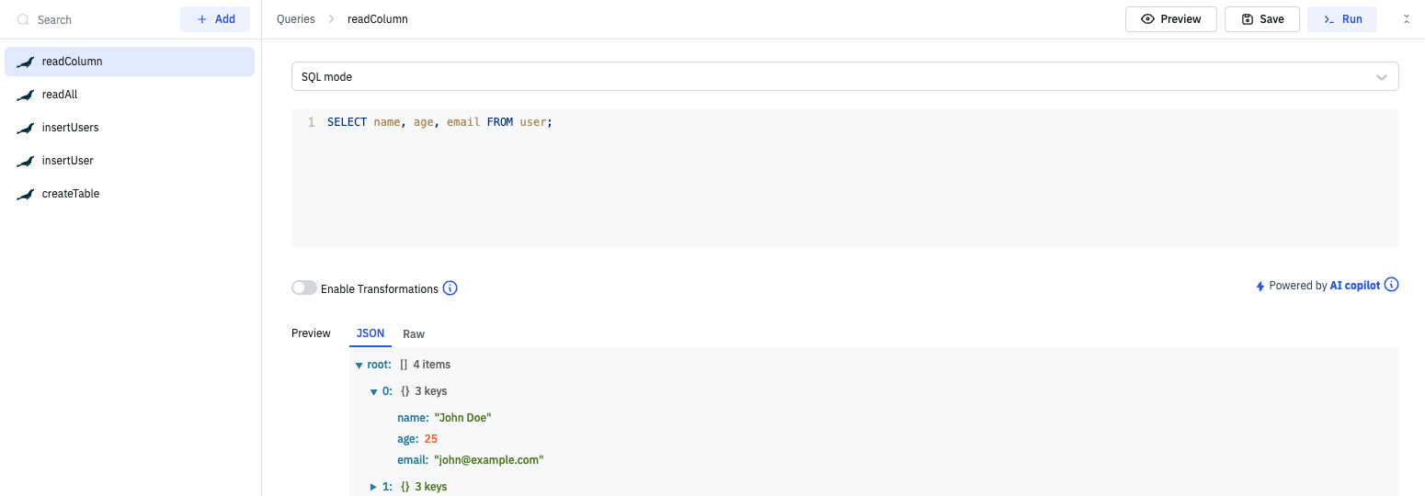Switch to the Raw tab
Viewport: 1425px width, 496px height.
414,333
